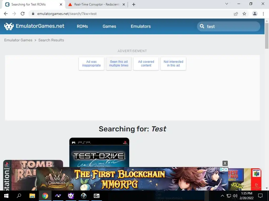Dismiss the bottom banner with the X button

[x=225, y=163]
